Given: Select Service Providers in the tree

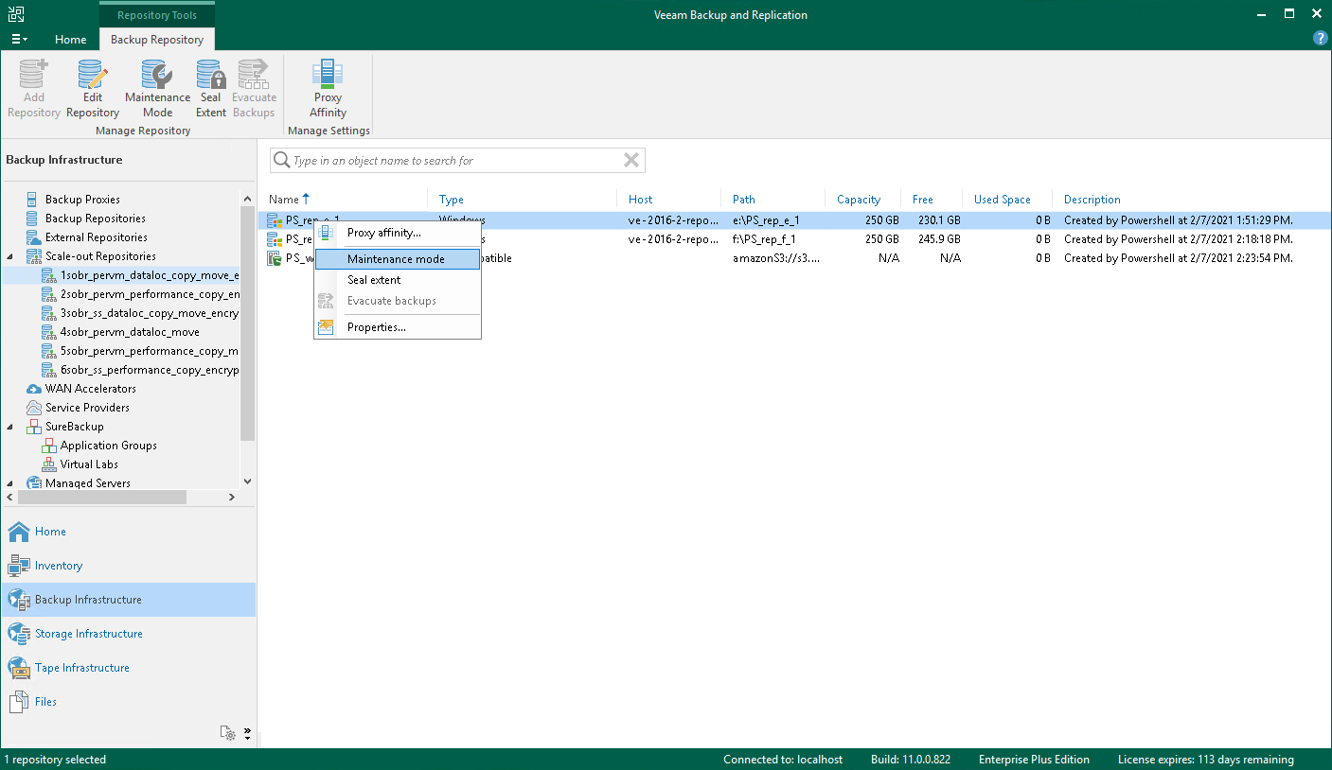Looking at the screenshot, I should point(88,408).
